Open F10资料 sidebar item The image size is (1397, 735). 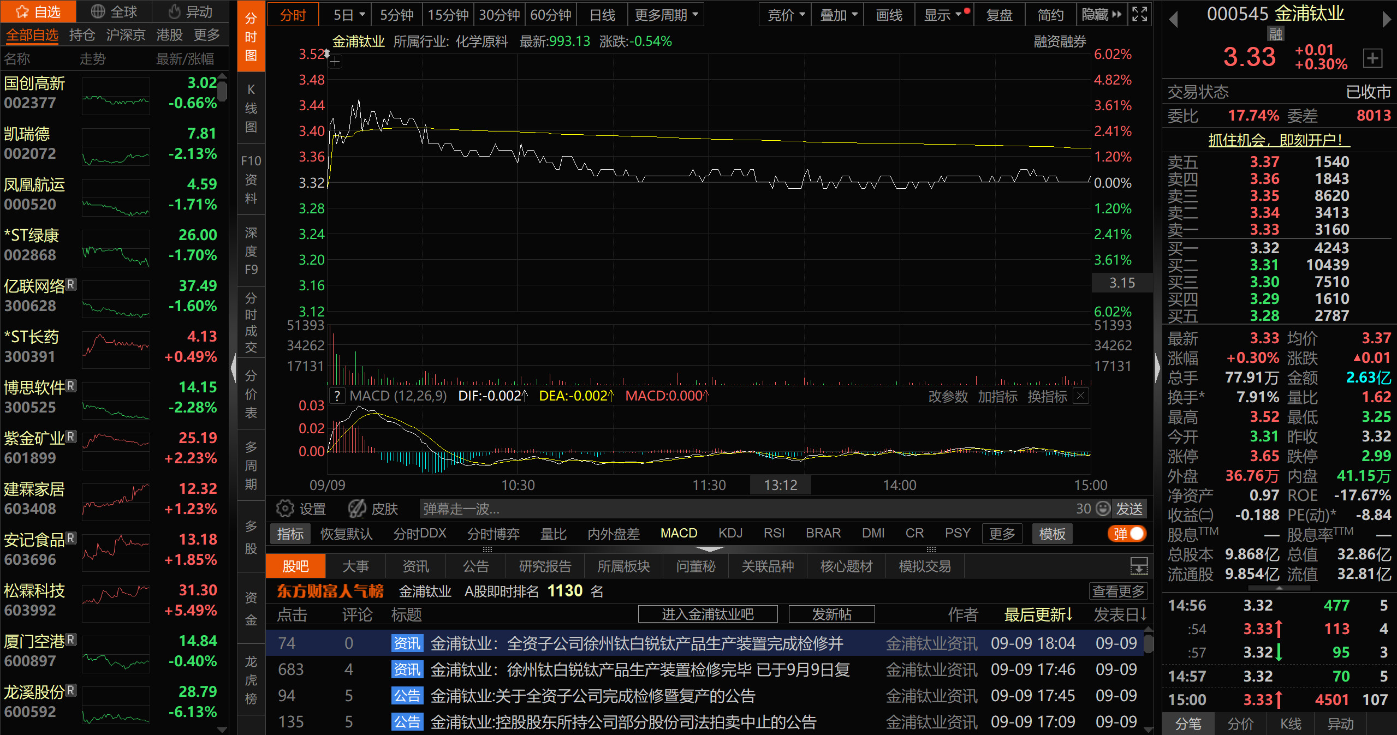coord(251,179)
